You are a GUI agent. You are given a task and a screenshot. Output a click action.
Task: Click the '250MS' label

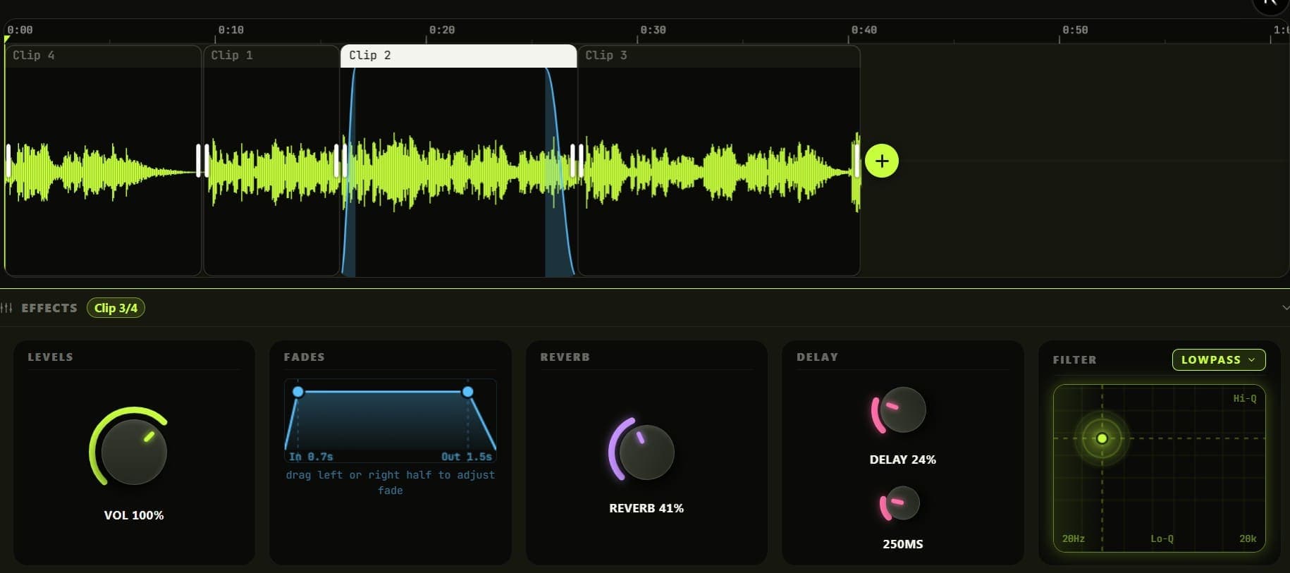pyautogui.click(x=903, y=544)
